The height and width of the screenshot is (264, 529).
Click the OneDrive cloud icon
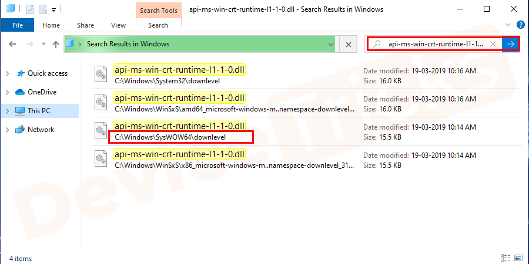coord(20,92)
